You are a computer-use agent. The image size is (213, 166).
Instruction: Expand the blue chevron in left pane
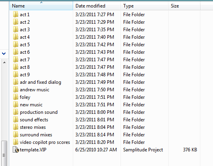[4, 54]
